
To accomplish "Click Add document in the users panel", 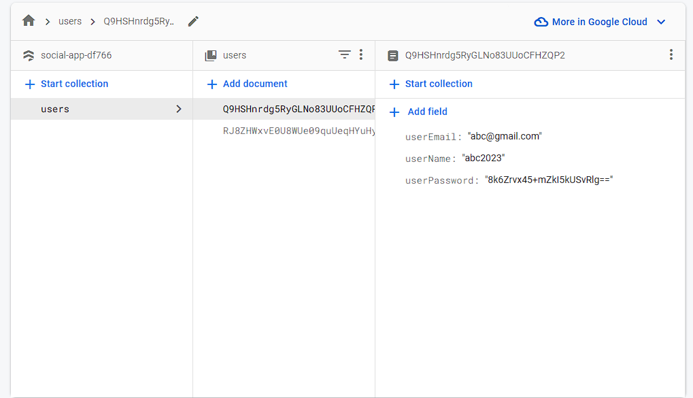I will point(246,84).
